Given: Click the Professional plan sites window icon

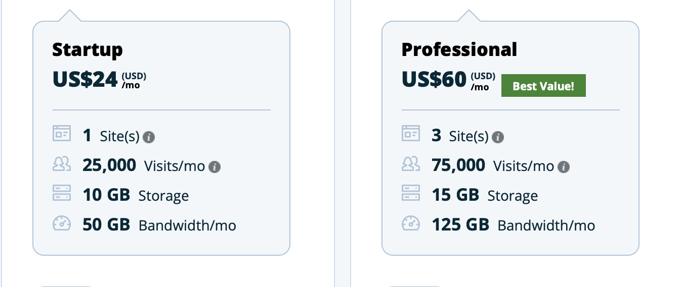Looking at the screenshot, I should pos(411,134).
